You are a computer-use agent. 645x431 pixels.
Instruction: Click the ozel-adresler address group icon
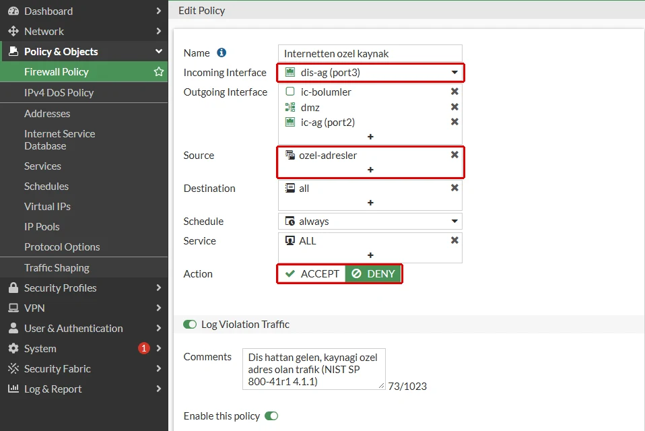(x=290, y=155)
